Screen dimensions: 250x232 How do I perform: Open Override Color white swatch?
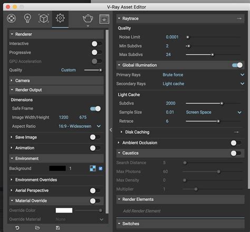coord(64,210)
